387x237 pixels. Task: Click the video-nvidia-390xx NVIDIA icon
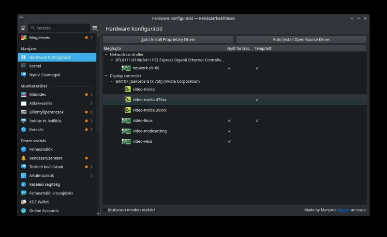[x=127, y=110]
